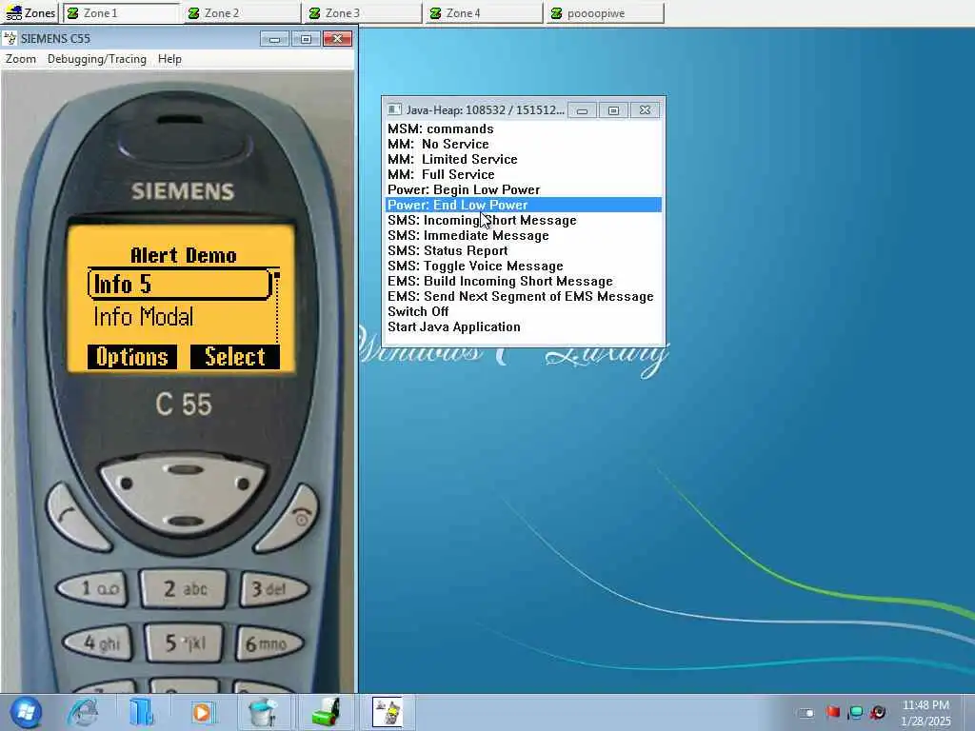Click the Select softkey label on phone screen
This screenshot has height=731, width=975.
pyautogui.click(x=235, y=357)
